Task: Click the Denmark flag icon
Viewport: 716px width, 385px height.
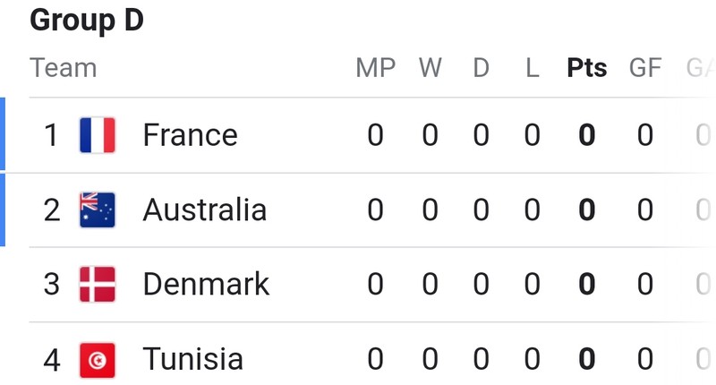Action: click(98, 285)
